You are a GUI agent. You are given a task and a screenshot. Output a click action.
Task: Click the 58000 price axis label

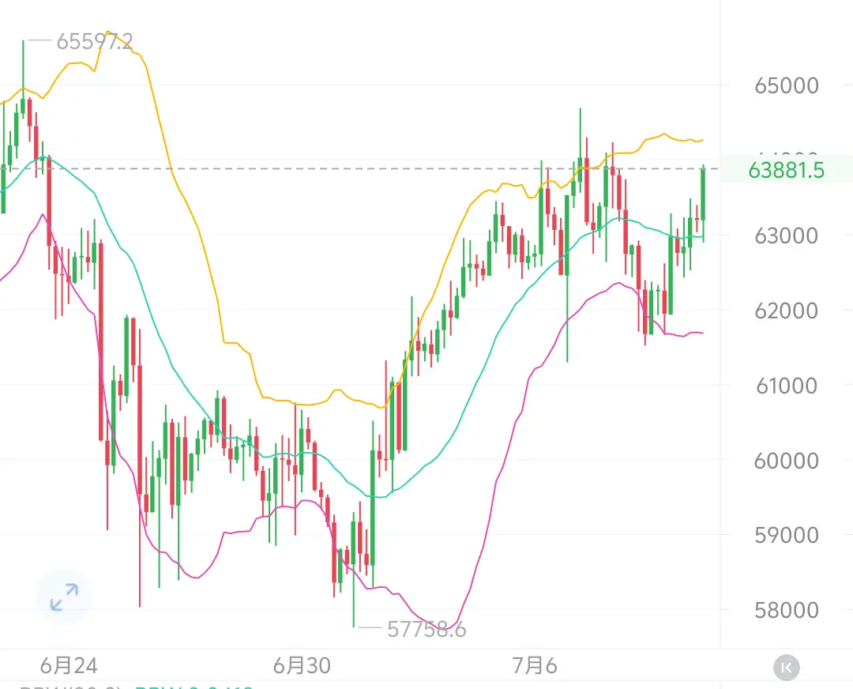pyautogui.click(x=786, y=610)
